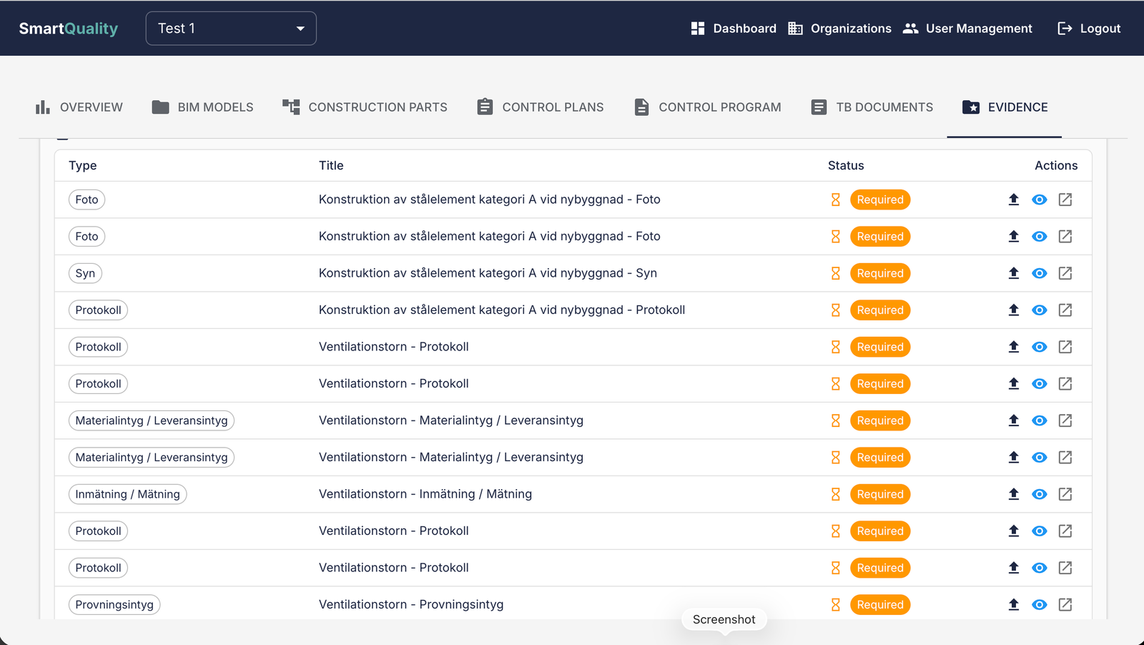1144x645 pixels.
Task: Open the BIM Models tab
Action: [x=203, y=107]
